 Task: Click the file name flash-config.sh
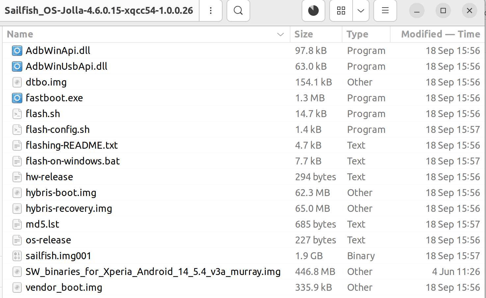(58, 130)
